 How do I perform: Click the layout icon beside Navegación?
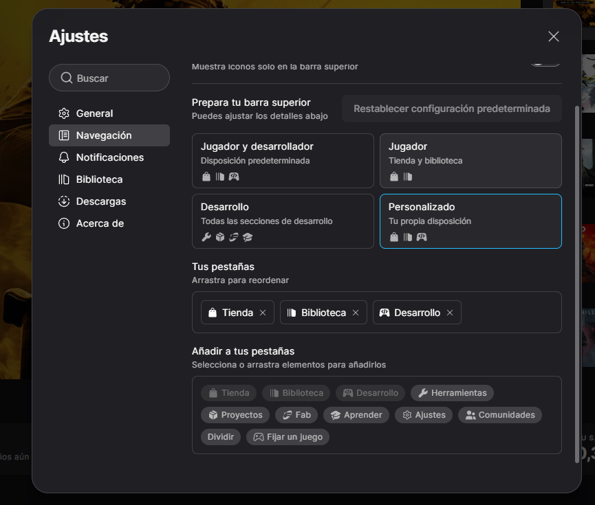click(x=64, y=135)
